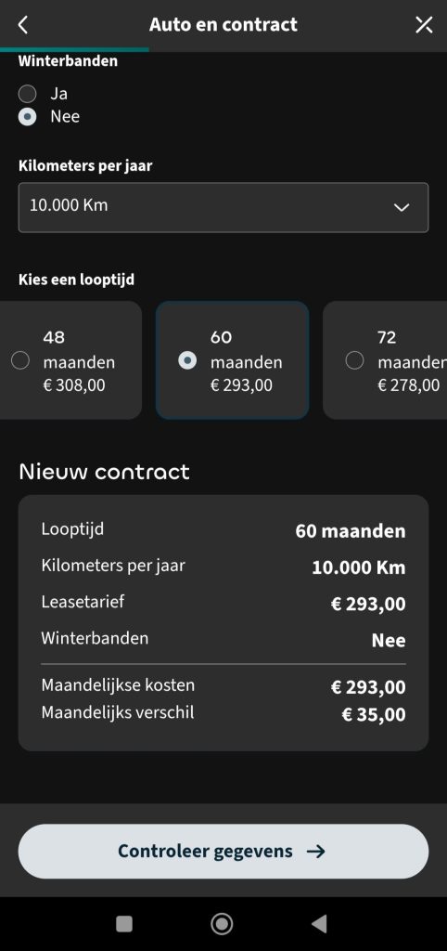Open the Kilometers per jaar dropdown field
447x951 pixels.
tap(223, 207)
